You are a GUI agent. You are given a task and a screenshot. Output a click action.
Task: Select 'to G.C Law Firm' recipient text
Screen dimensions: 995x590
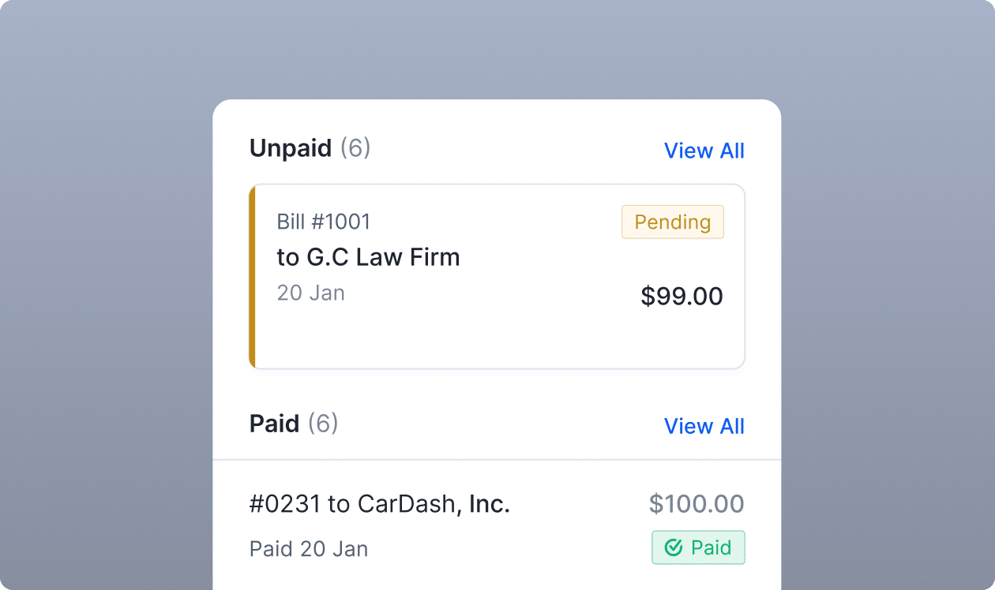368,257
